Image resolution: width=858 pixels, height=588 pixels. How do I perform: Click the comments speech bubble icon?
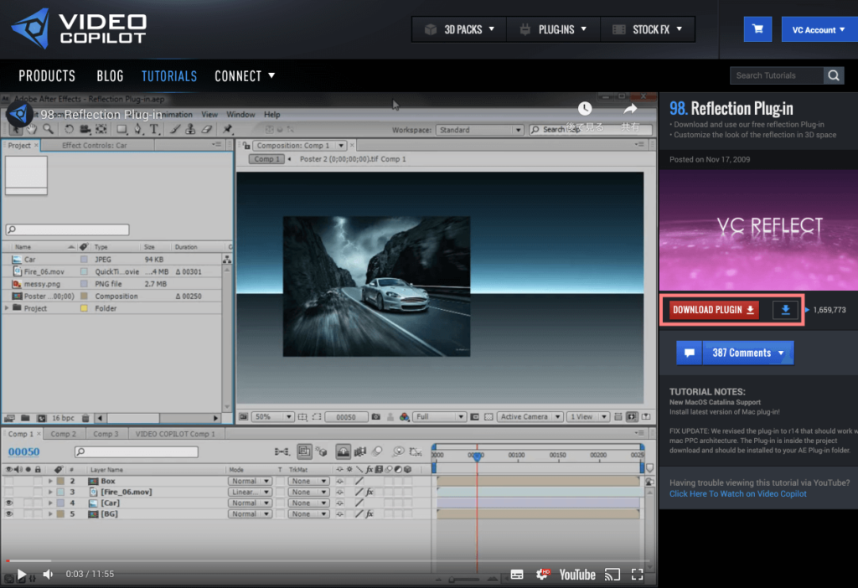[x=690, y=353]
